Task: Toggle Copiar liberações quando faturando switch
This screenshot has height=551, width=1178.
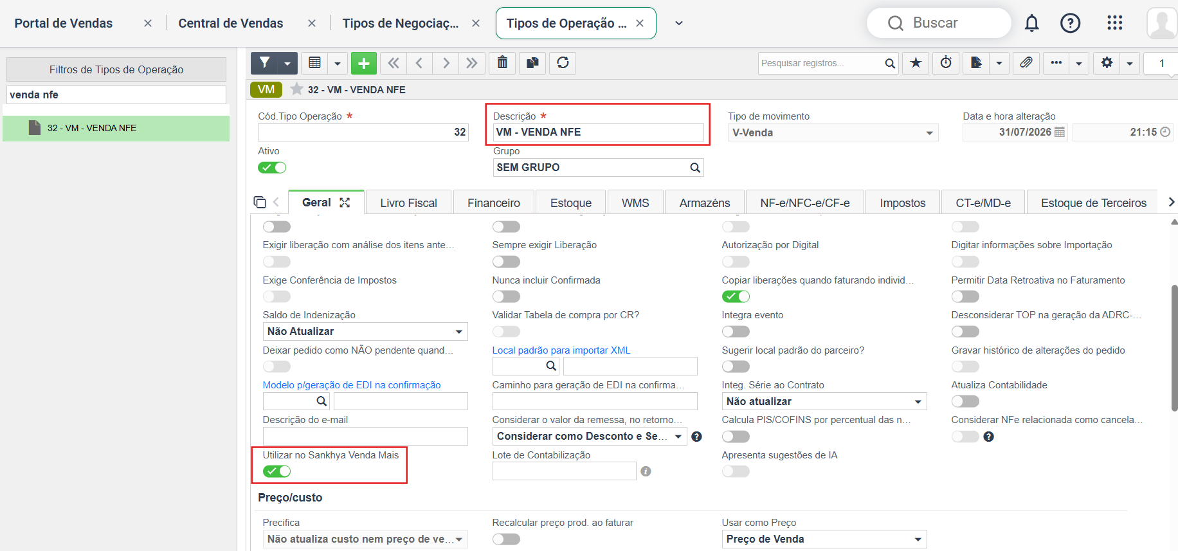Action: pyautogui.click(x=736, y=296)
